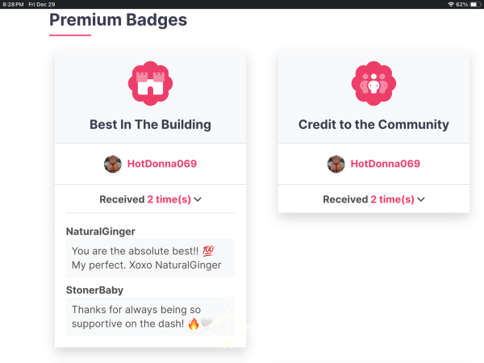Click the Best In The Building castle badge icon
The height and width of the screenshot is (363, 484).
pos(150,83)
